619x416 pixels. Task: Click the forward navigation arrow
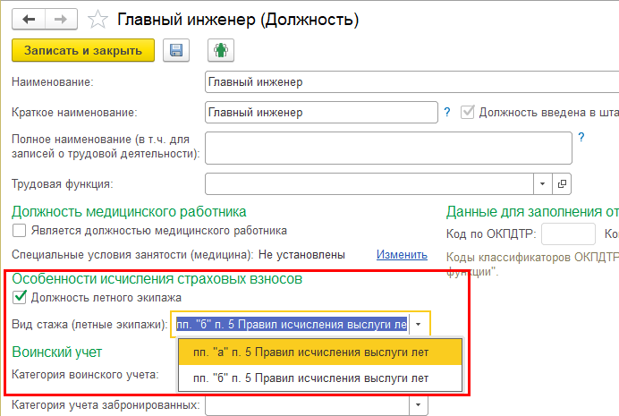tap(60, 18)
